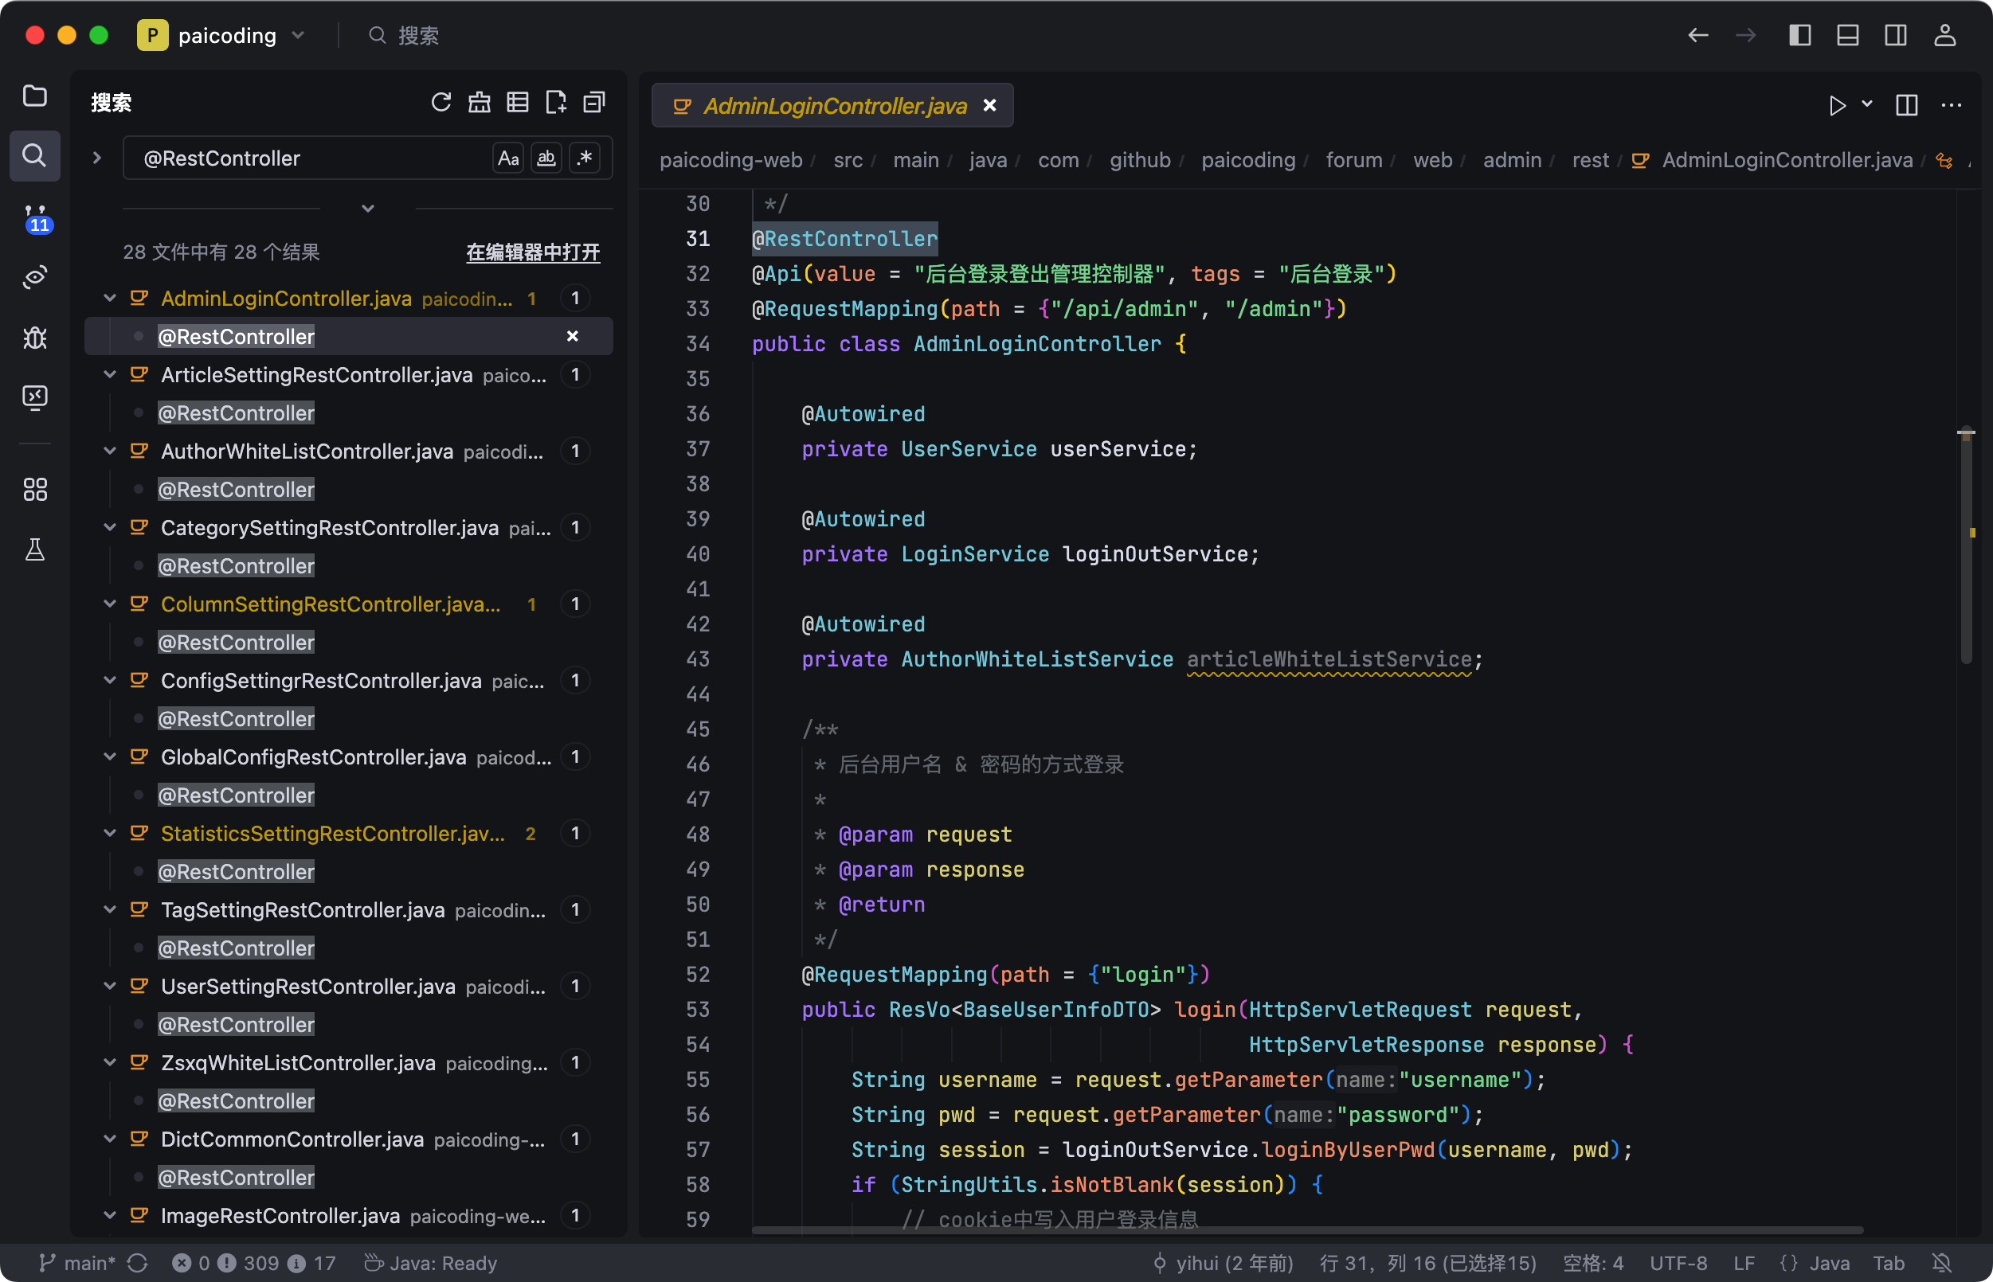
Task: Refresh the search results
Action: coord(440,103)
